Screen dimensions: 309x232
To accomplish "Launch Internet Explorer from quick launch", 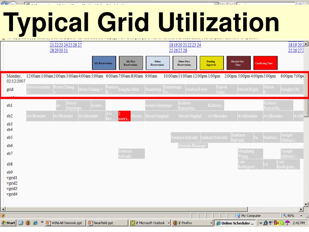I will (36, 223).
